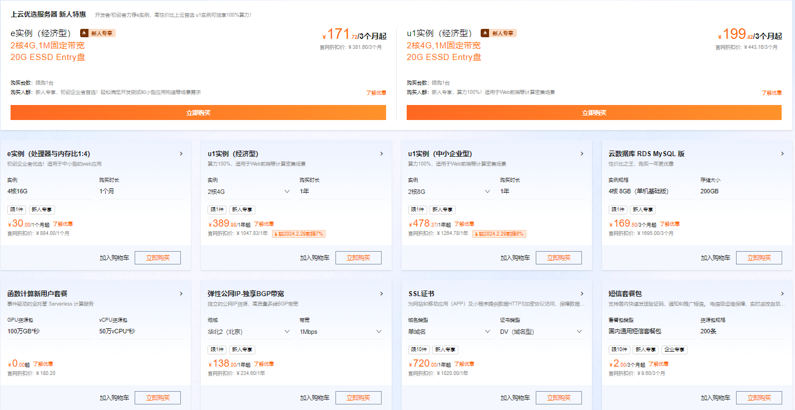Open 函数计算新用户套餐 chevron arrow
Screen dimensions: 795x410
[181, 294]
